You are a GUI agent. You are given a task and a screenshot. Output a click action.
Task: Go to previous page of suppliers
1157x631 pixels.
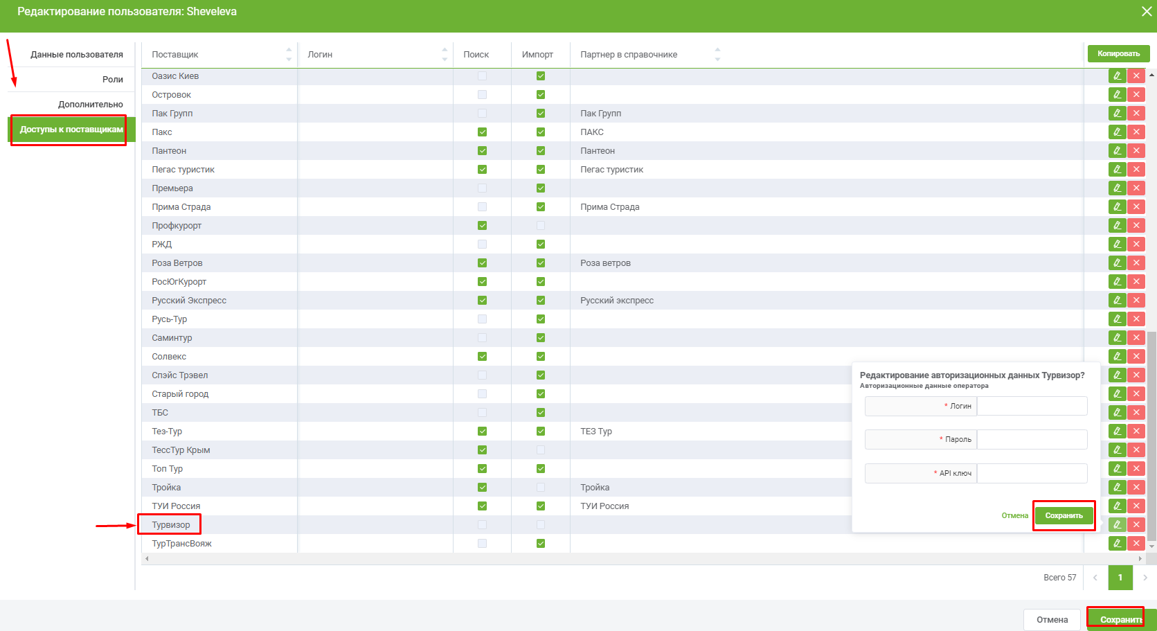coord(1095,578)
